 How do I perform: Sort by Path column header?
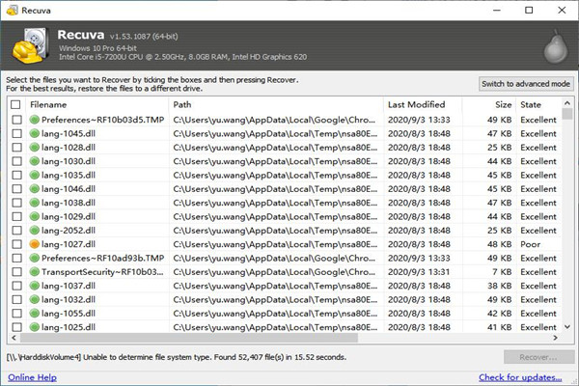click(x=276, y=105)
